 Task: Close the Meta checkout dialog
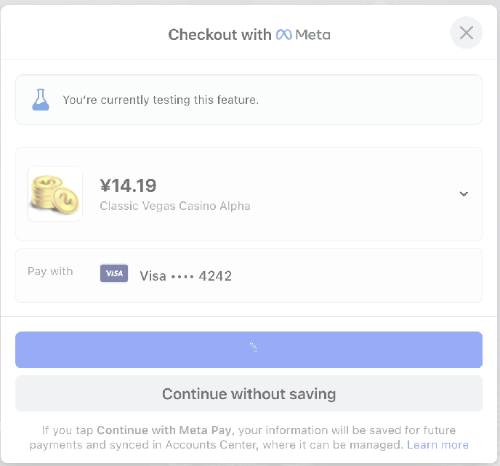(466, 33)
